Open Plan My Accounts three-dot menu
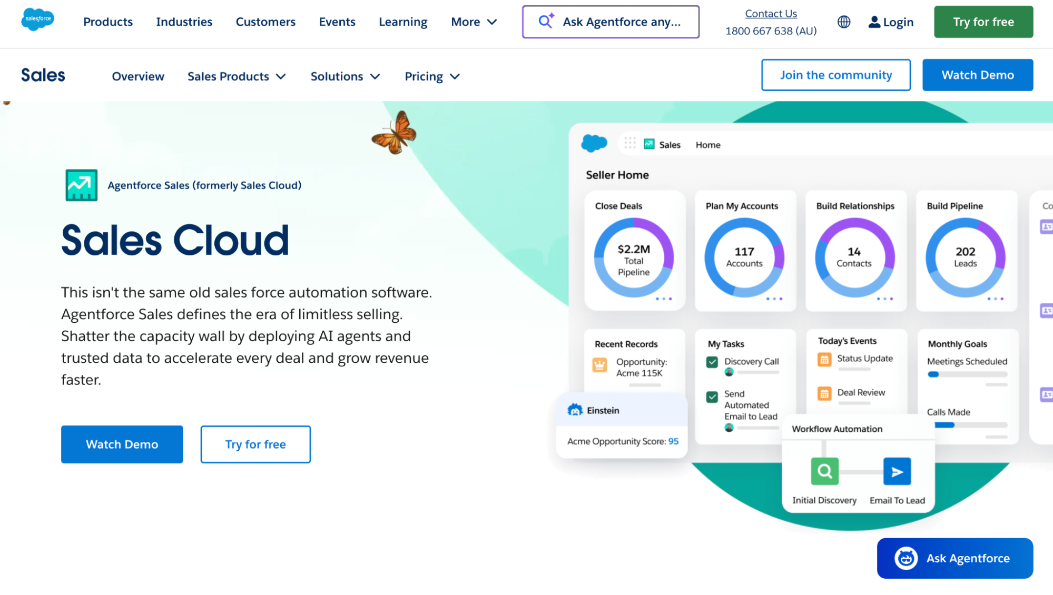The width and height of the screenshot is (1053, 595). pyautogui.click(x=774, y=299)
